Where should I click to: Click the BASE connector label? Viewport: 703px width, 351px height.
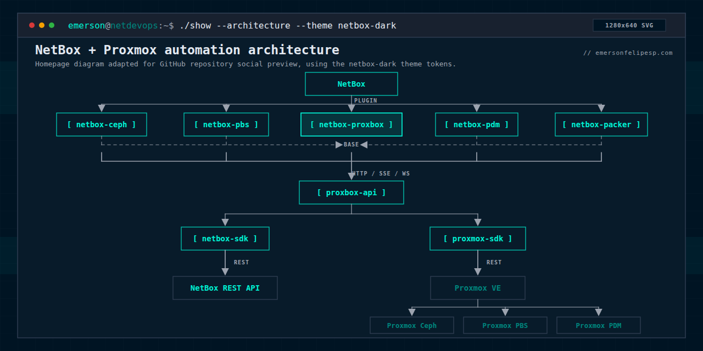(x=351, y=145)
